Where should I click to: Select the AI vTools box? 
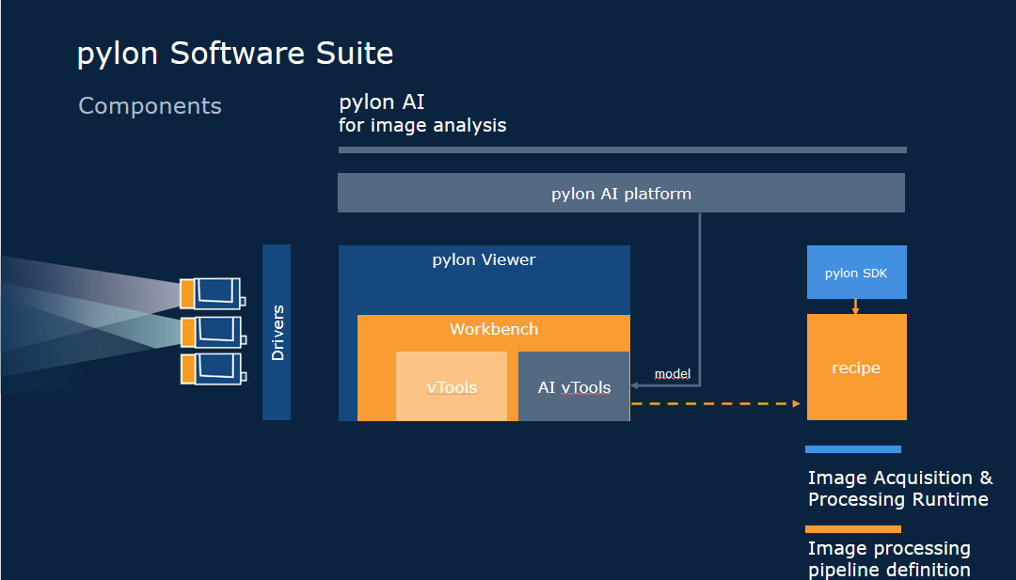574,386
